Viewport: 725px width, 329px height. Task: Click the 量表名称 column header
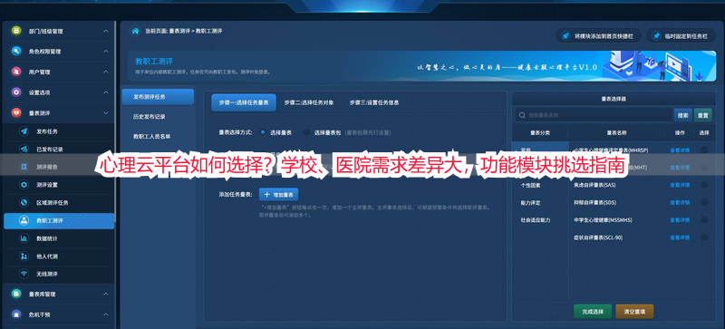[x=616, y=133]
